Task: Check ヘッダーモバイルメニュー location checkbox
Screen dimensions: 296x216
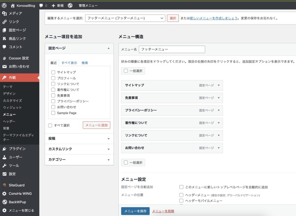Action: (181, 200)
